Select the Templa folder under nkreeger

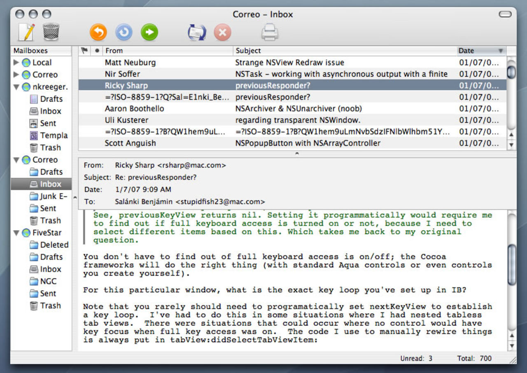[x=54, y=135]
